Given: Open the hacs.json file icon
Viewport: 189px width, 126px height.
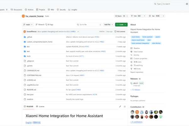Looking at the screenshot, I should pos(25,94).
